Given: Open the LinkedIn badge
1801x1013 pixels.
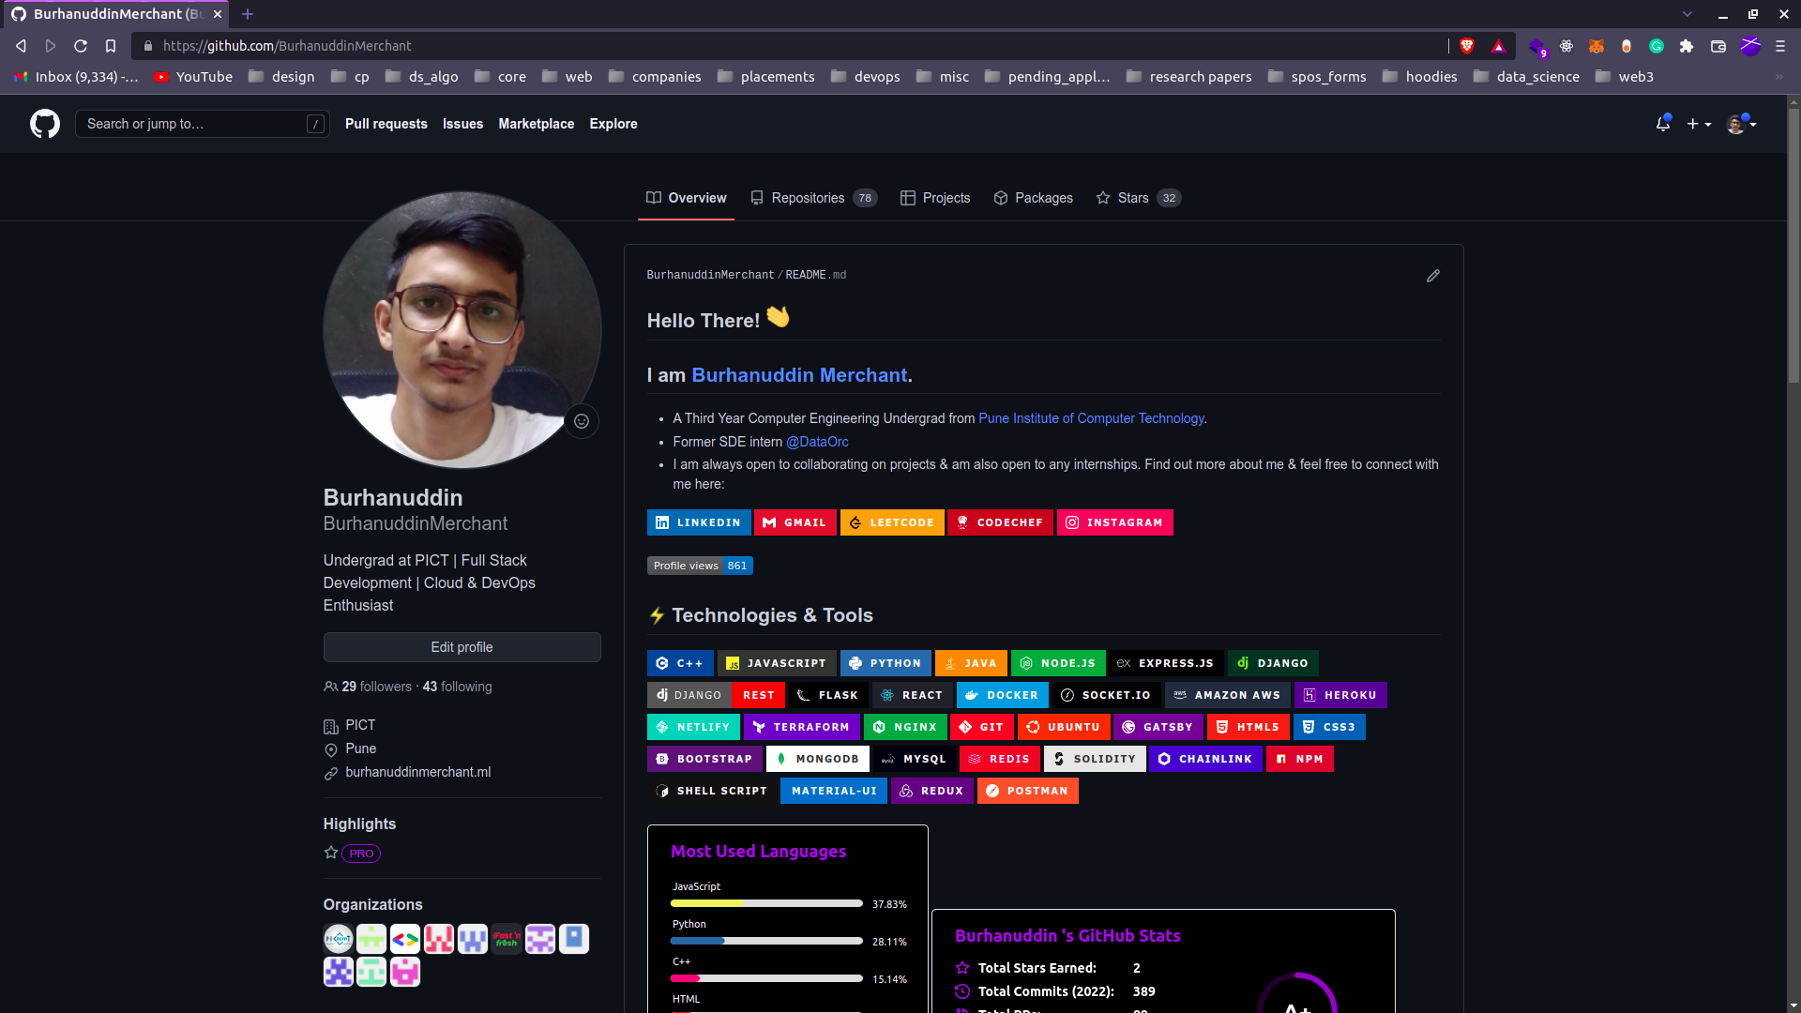Looking at the screenshot, I should pos(699,522).
